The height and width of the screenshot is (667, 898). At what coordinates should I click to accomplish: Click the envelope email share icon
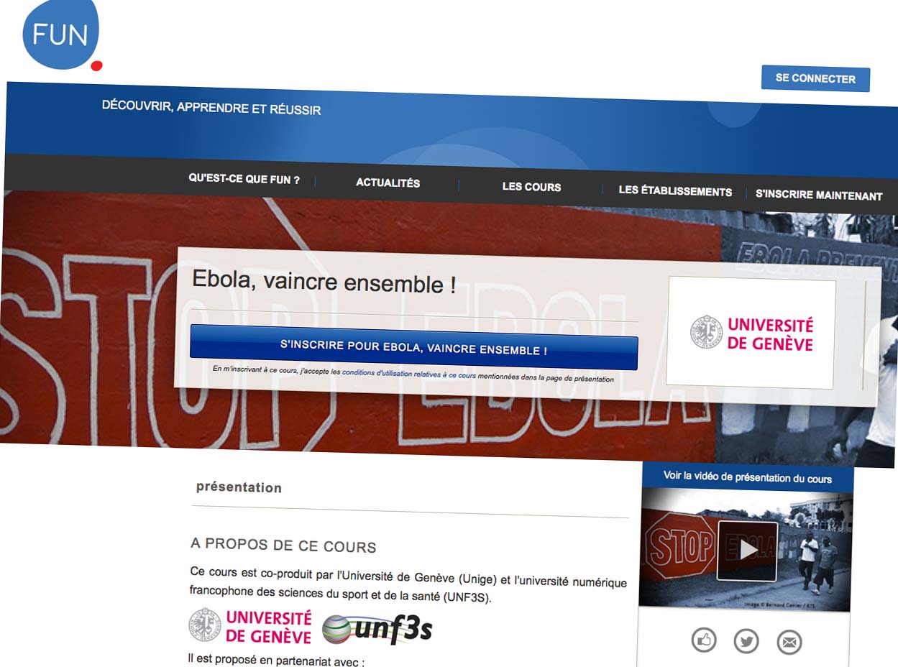point(789,643)
